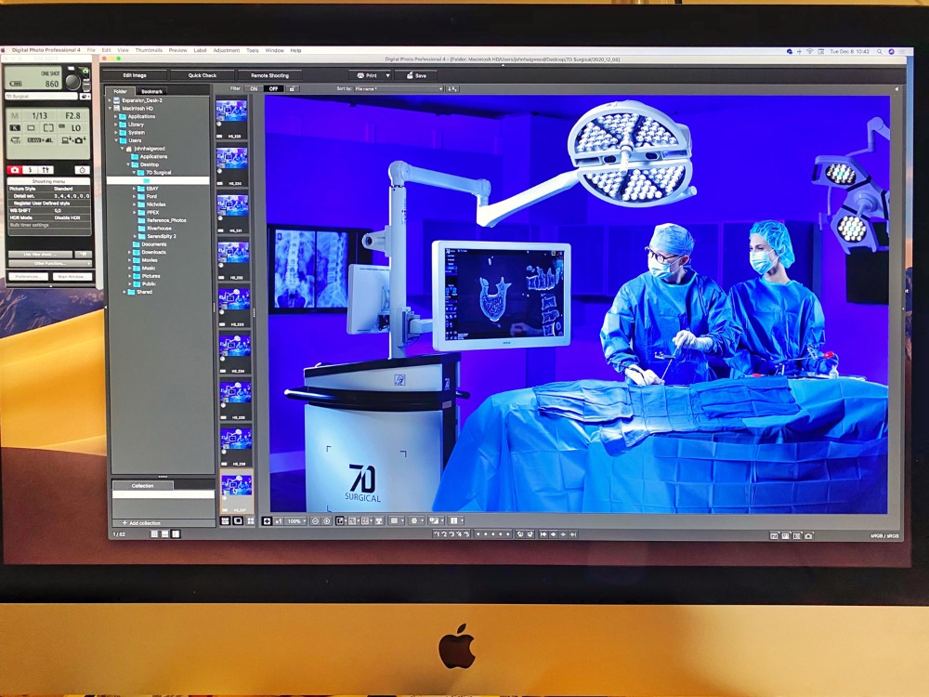
Task: Click the Main Window button
Action: point(72,277)
